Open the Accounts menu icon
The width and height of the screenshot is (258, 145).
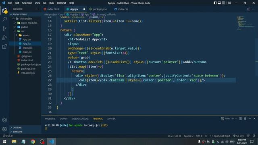tap(4, 120)
